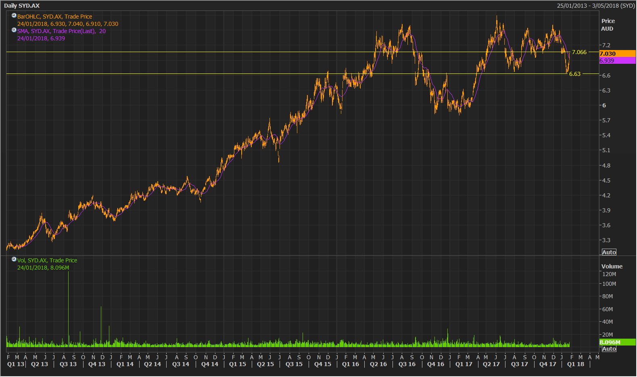
Task: Click the Volume axis title
Action: [612, 266]
